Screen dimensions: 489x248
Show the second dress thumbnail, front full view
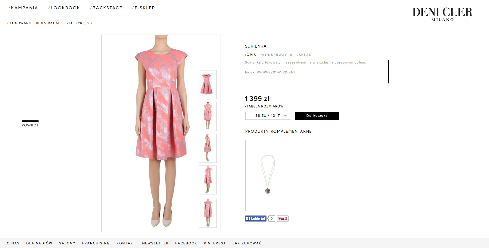(208, 116)
